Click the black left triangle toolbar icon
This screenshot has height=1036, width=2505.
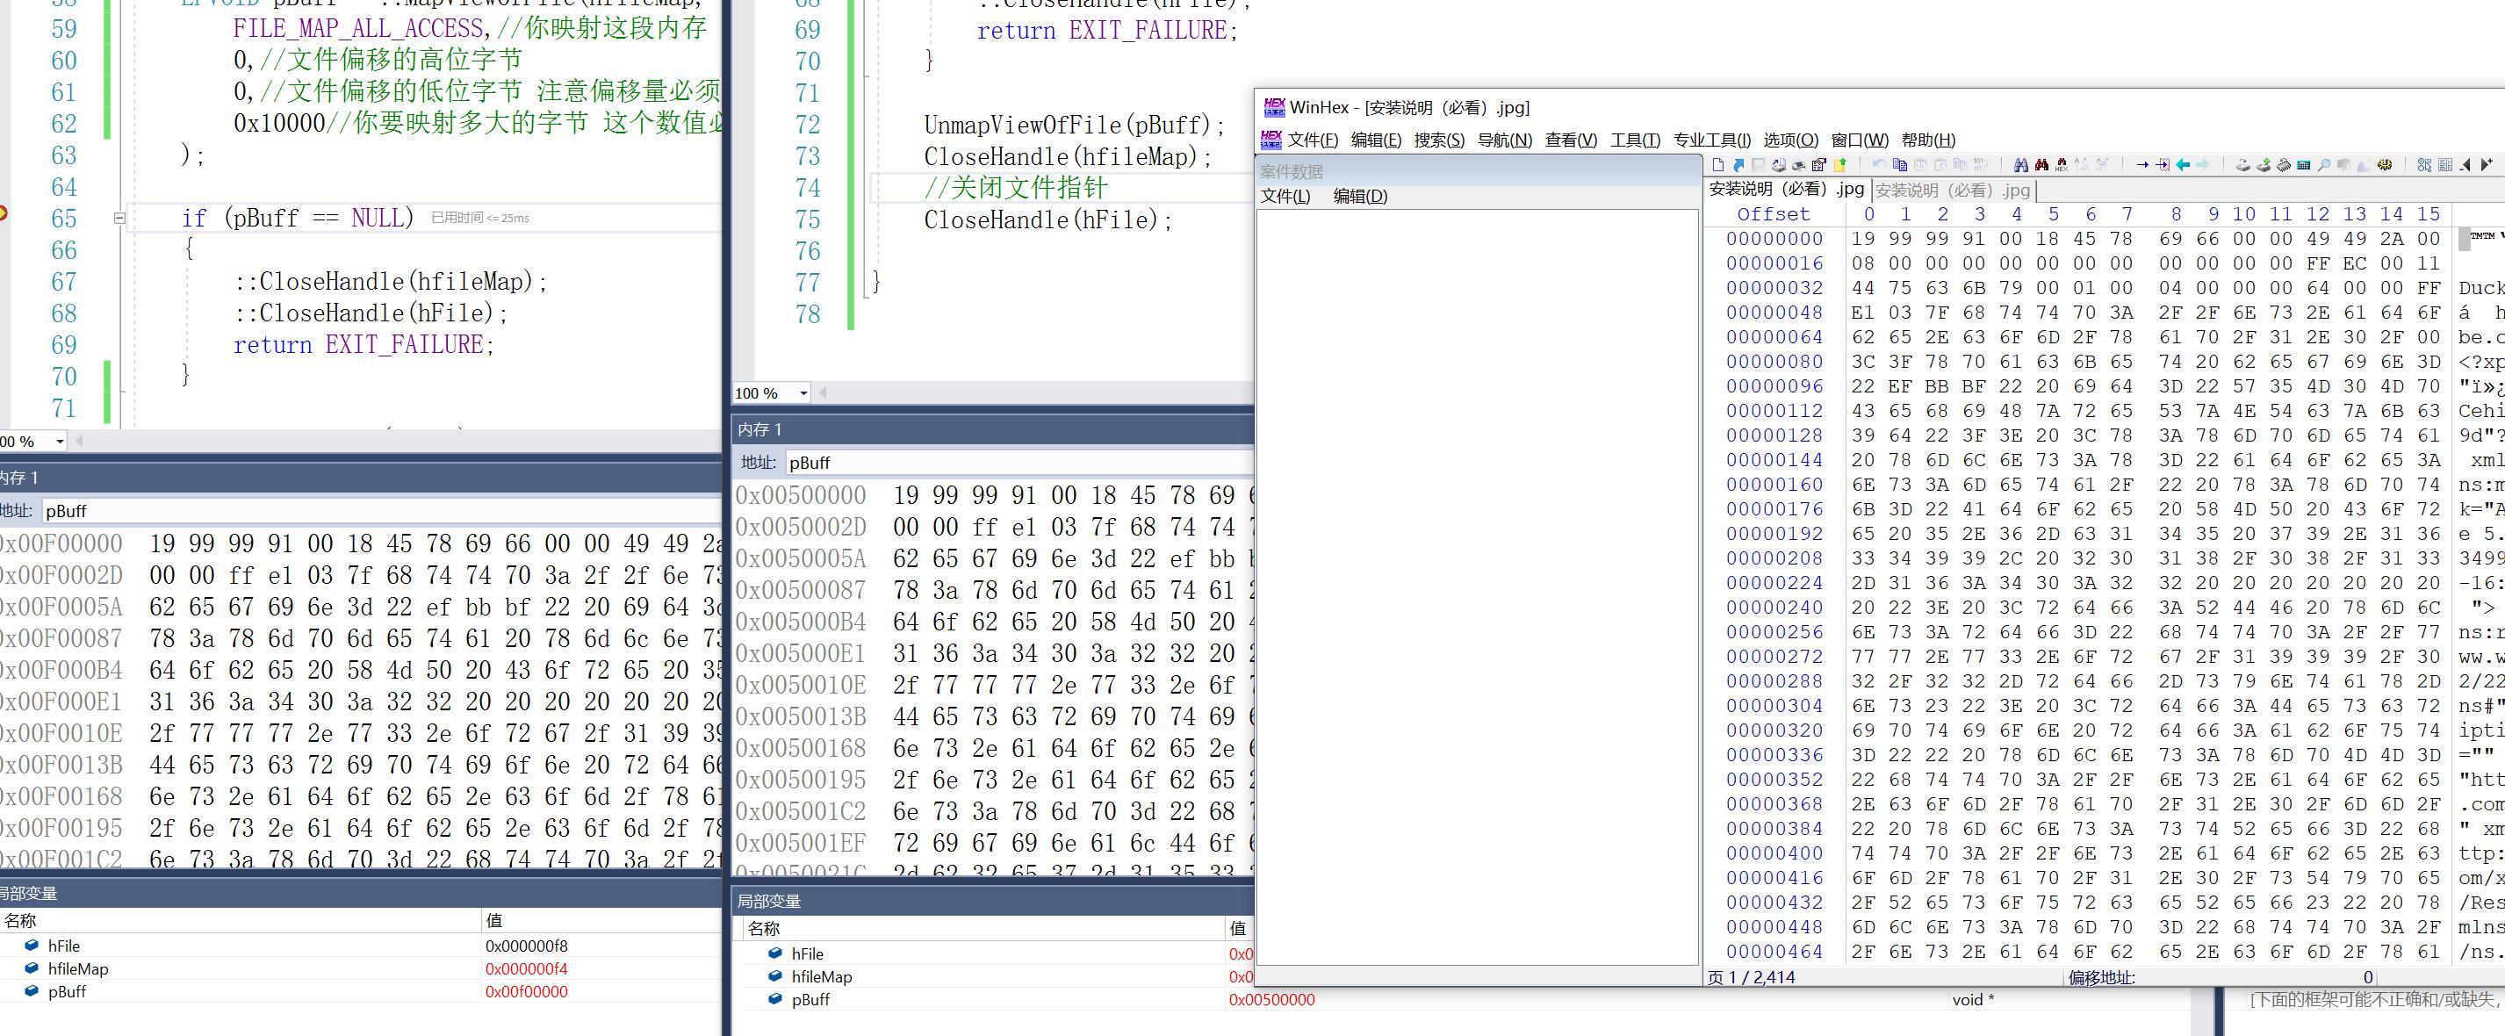(x=2465, y=165)
